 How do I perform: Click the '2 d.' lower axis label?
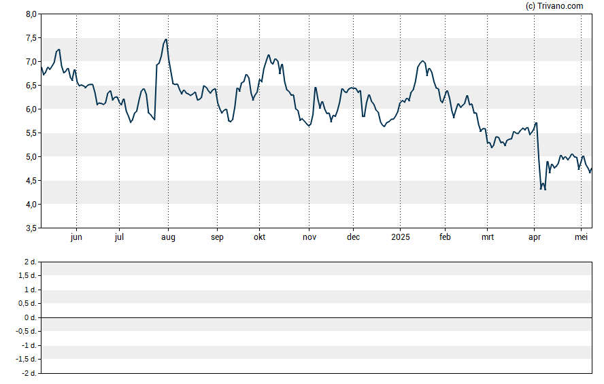pos(30,262)
